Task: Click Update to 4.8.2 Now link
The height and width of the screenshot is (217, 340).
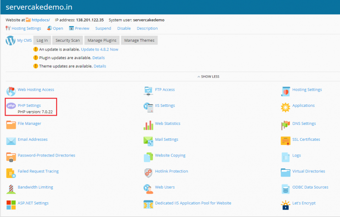Action: [x=100, y=50]
